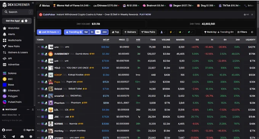Select TikTok meta category
The height and width of the screenshot is (139, 259).
[230, 6]
